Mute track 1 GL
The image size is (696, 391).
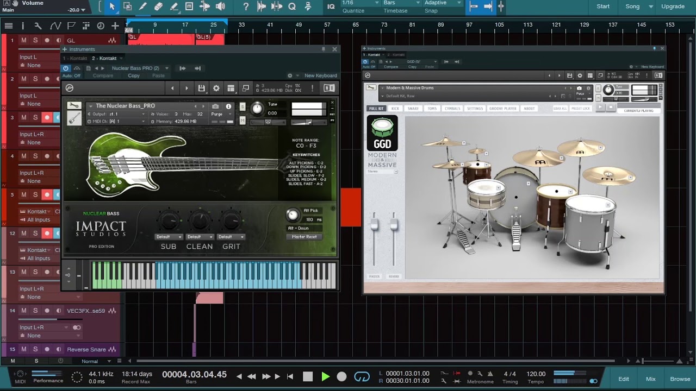tap(24, 40)
